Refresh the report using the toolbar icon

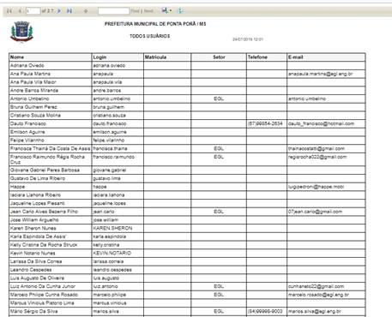(x=180, y=11)
